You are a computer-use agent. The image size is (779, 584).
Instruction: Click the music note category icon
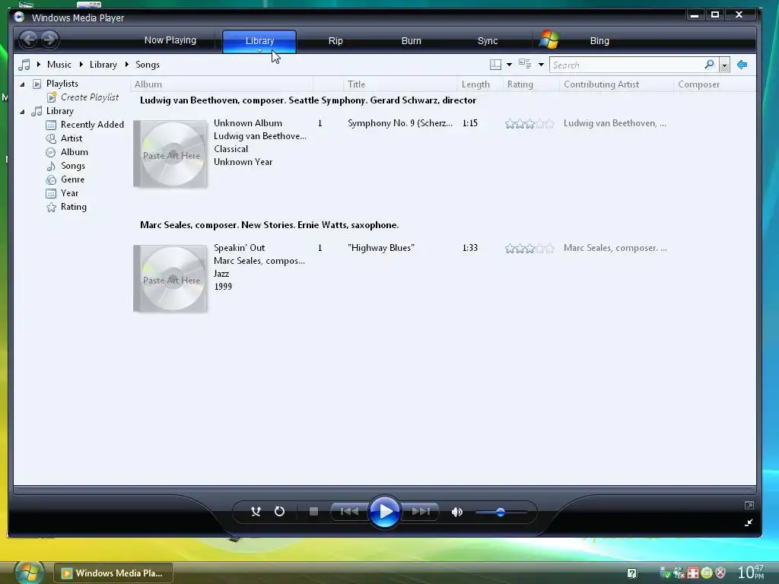pos(24,65)
